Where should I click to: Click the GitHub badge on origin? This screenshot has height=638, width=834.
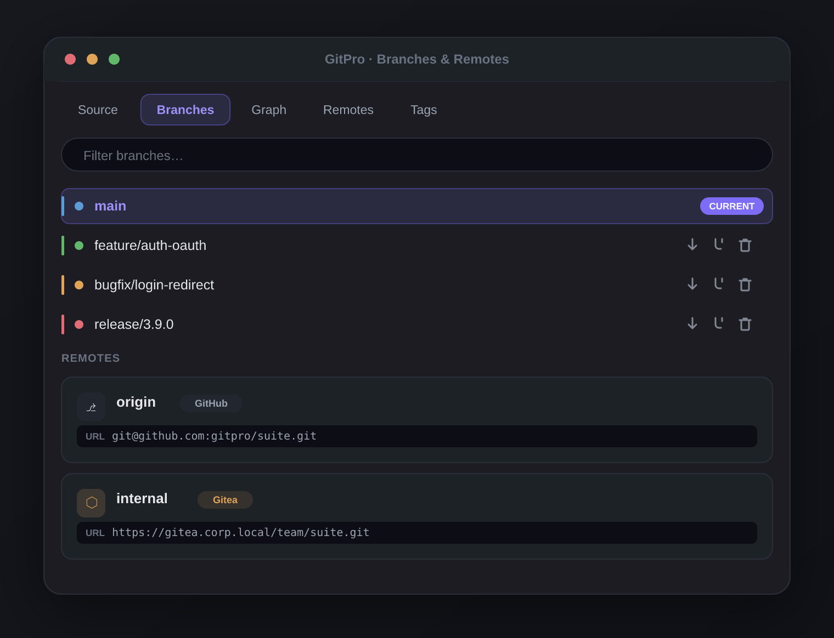pos(211,403)
